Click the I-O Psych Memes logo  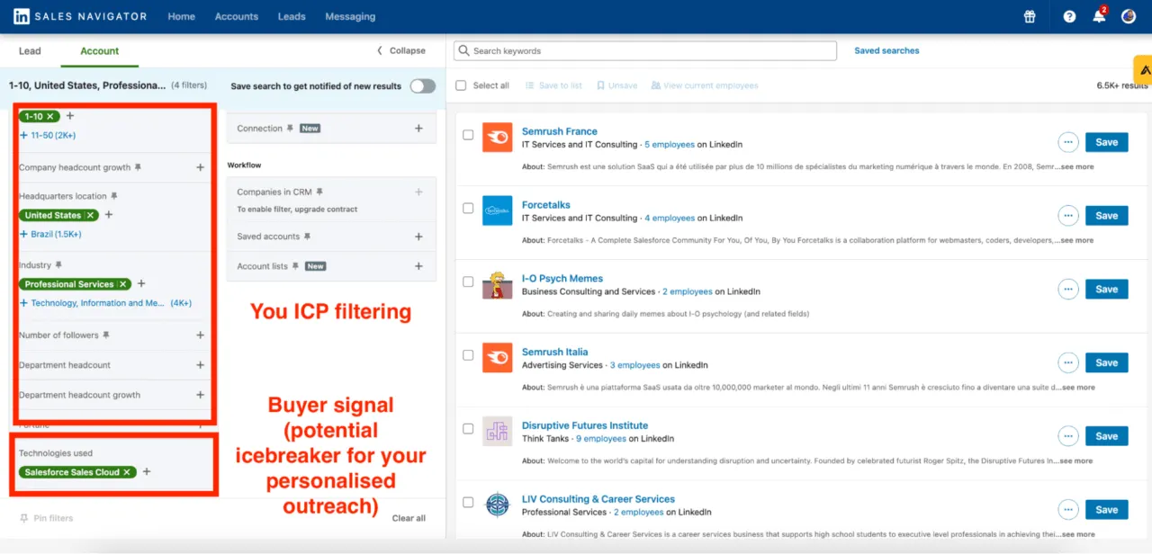[497, 285]
